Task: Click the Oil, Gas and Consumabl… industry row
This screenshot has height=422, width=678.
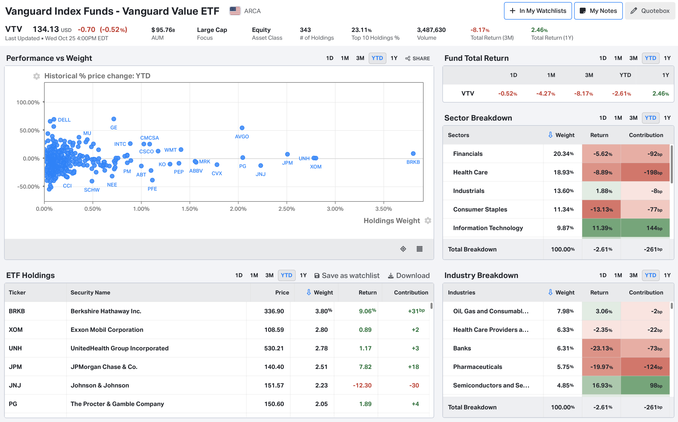Action: click(x=556, y=311)
